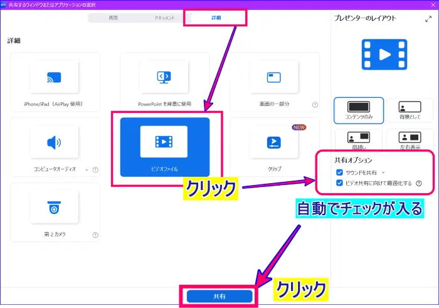Choose the コンテンツのみ layout

(359, 110)
